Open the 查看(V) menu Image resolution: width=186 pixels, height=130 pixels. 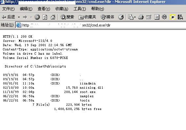coord(44,9)
